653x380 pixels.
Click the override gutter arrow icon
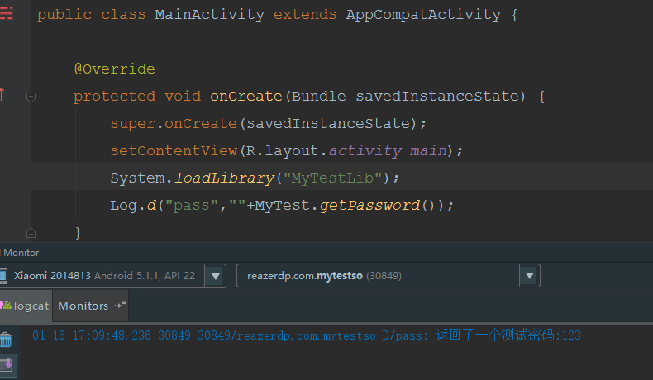pos(2,94)
